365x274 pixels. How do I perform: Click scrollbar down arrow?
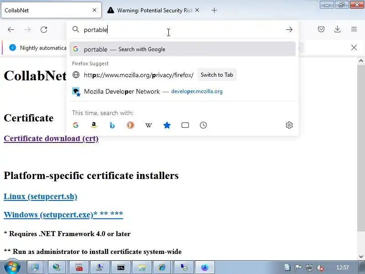[x=361, y=257]
